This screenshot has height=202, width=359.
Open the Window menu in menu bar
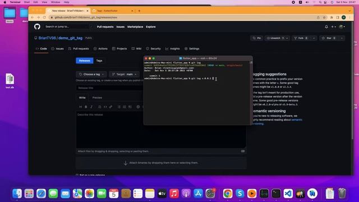click(x=56, y=2)
